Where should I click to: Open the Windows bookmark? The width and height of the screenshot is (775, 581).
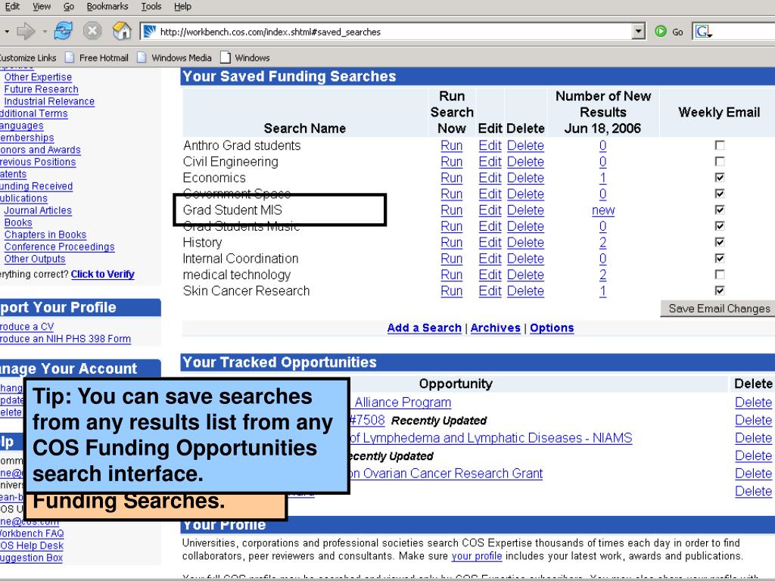[x=245, y=57]
